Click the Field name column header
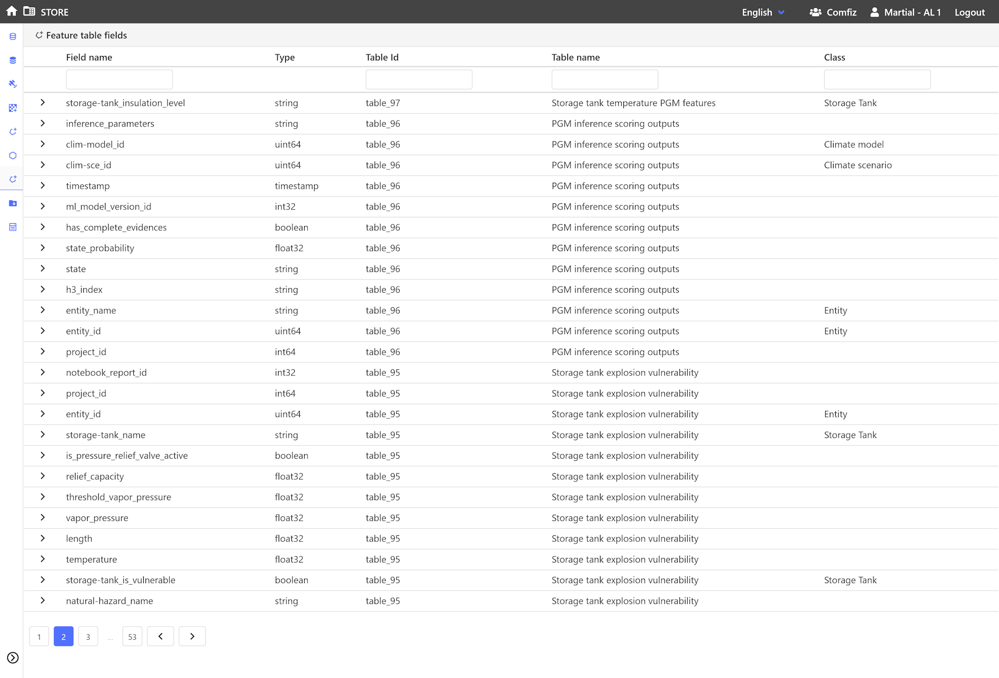This screenshot has height=678, width=999. (89, 57)
